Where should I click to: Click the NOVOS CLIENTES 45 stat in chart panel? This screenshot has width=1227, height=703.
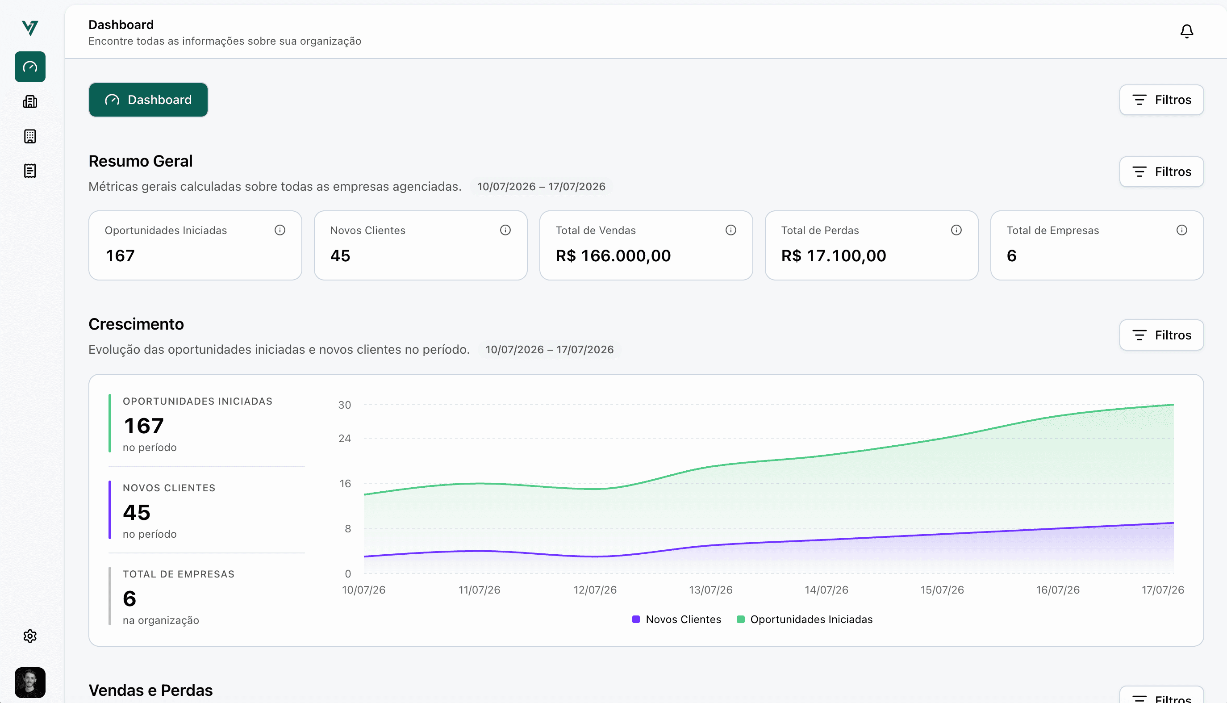(207, 511)
